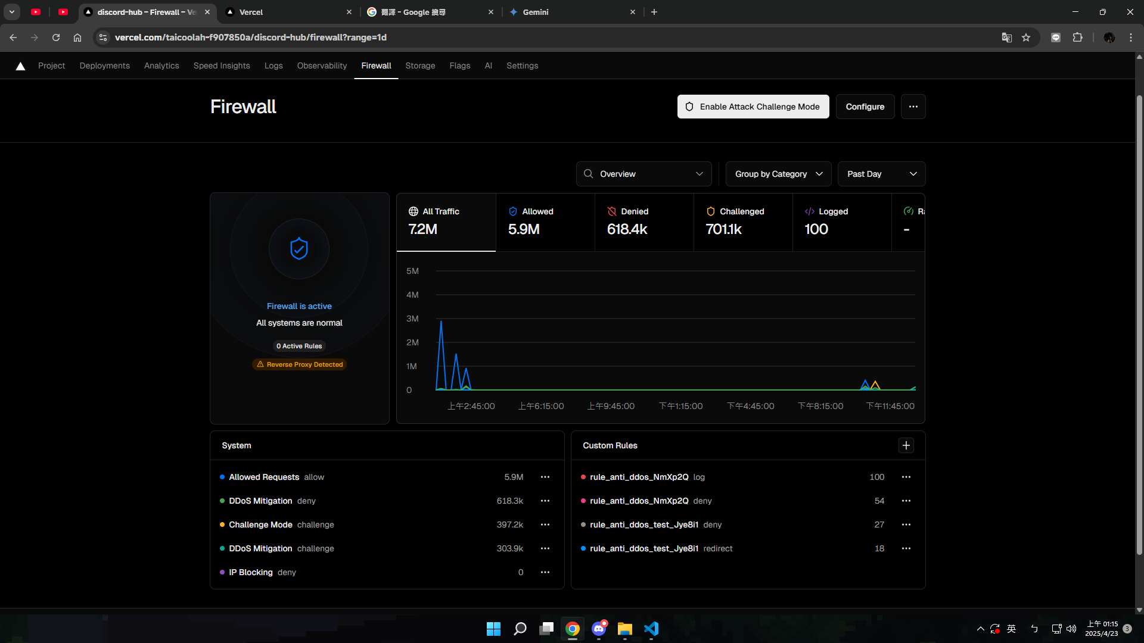Image resolution: width=1144 pixels, height=643 pixels.
Task: Click Enable Attack Challenge Mode button
Action: pyautogui.click(x=753, y=107)
